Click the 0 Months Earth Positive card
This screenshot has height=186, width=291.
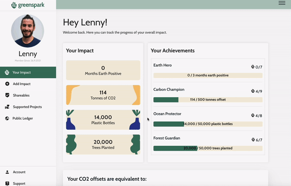[x=103, y=70]
